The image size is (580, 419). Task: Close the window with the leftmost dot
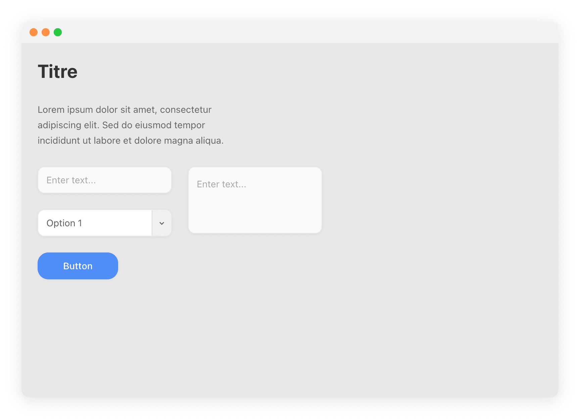pyautogui.click(x=34, y=32)
